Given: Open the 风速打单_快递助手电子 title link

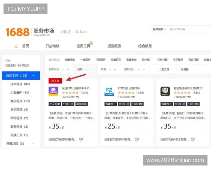Looking at the screenshot, I should click(x=76, y=88).
